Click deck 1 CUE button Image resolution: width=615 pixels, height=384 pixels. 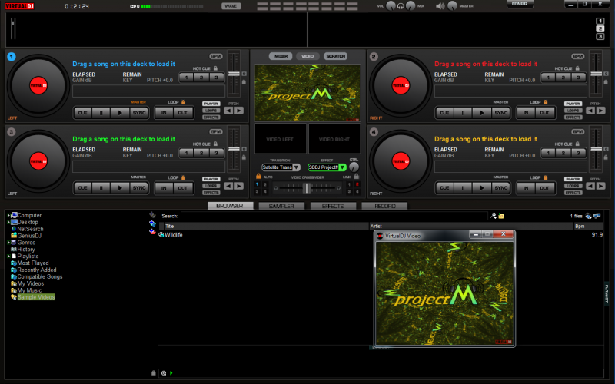pyautogui.click(x=83, y=113)
